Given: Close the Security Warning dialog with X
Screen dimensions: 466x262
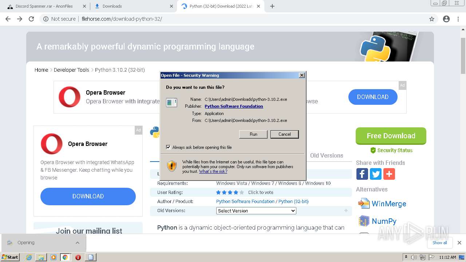Looking at the screenshot, I should (302, 75).
